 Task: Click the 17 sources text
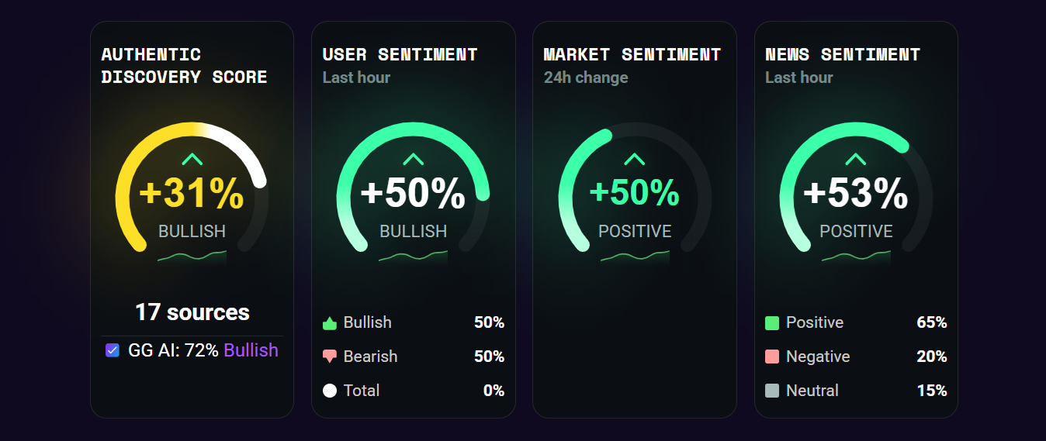[192, 312]
